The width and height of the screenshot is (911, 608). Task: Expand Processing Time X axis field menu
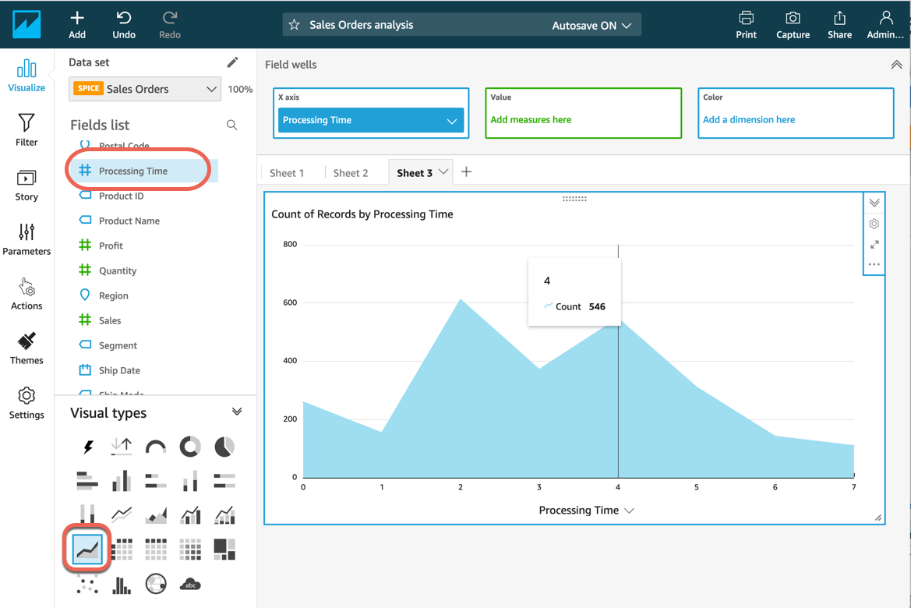(451, 121)
